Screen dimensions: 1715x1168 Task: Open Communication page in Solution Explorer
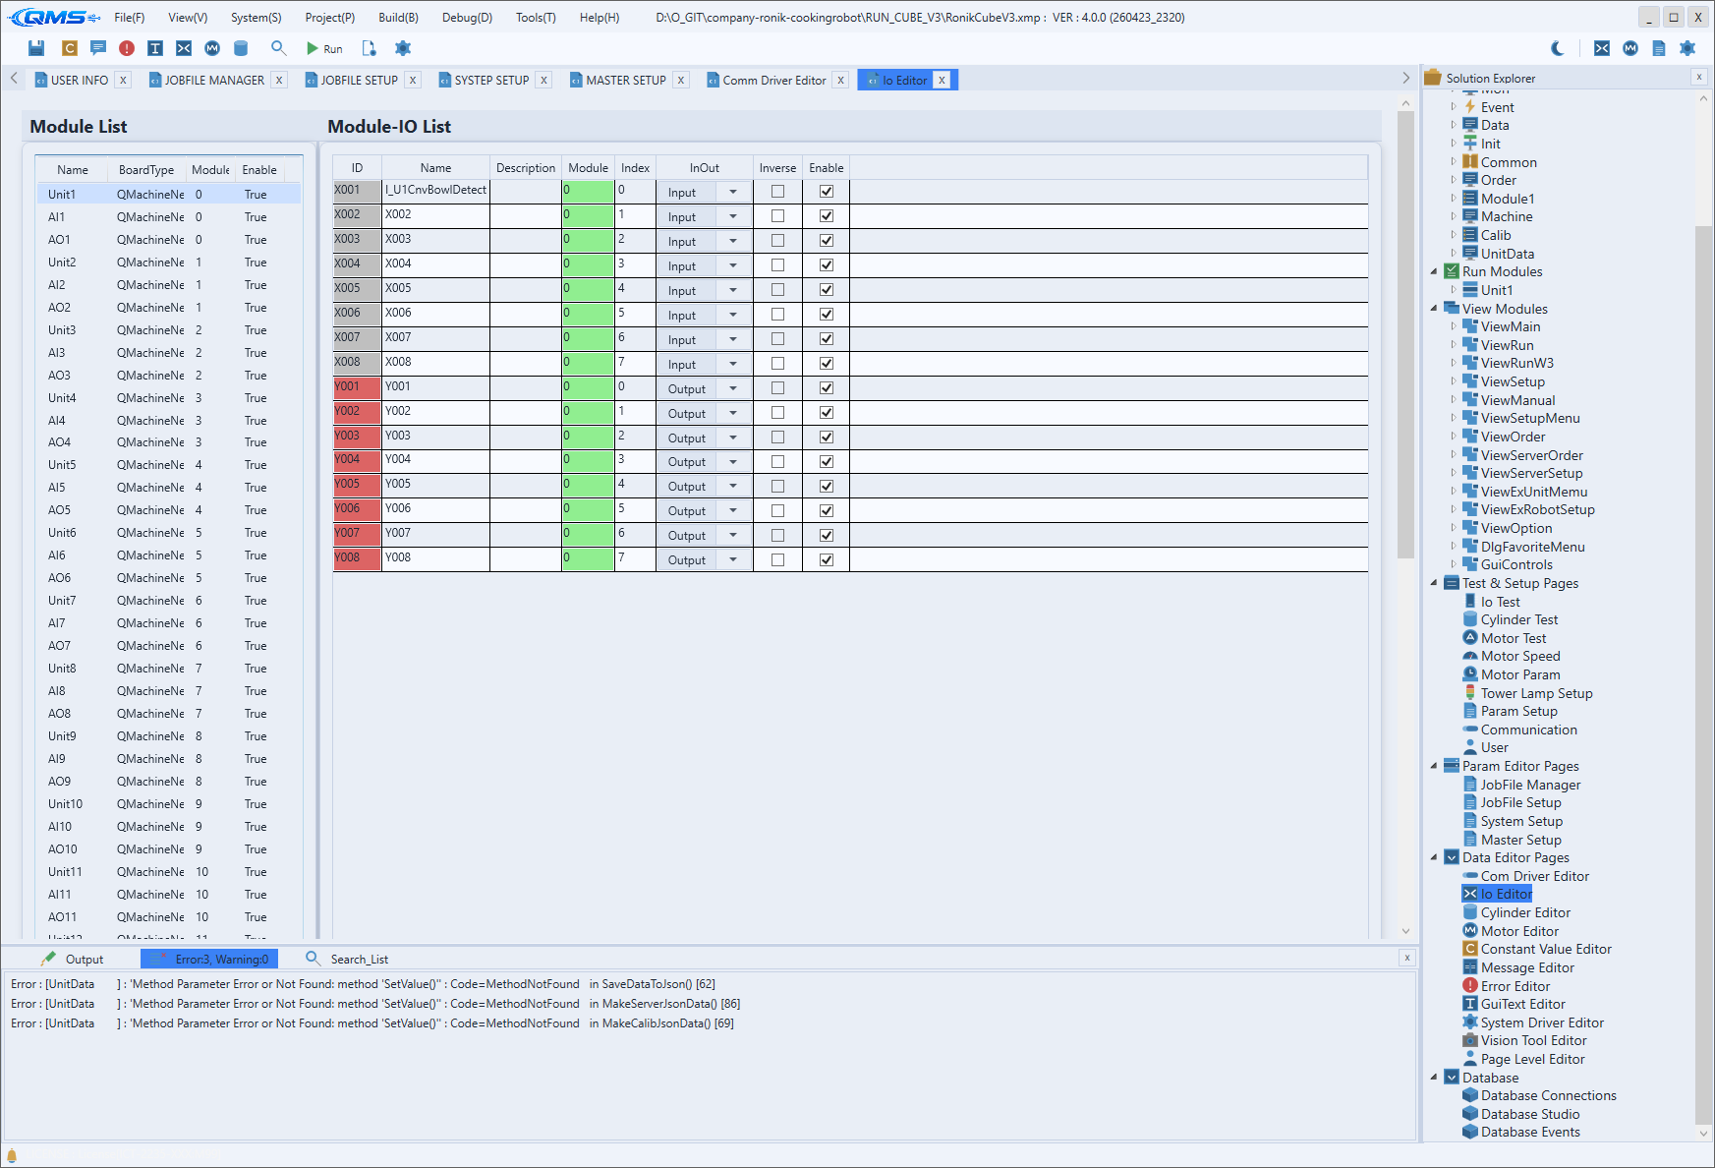[1528, 730]
